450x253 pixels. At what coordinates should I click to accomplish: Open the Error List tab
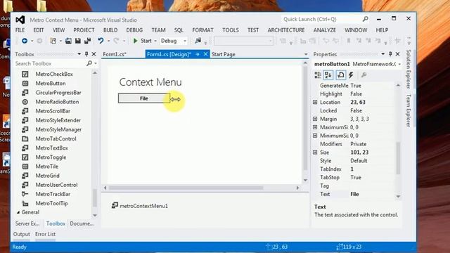tap(45, 234)
